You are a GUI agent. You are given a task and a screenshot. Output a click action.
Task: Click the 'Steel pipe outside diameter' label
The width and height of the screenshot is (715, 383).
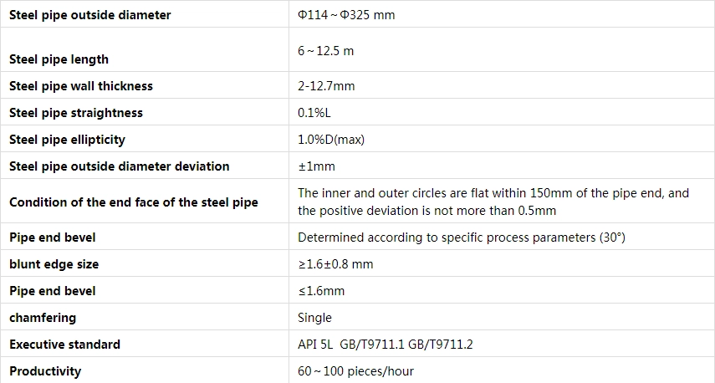pyautogui.click(x=89, y=15)
